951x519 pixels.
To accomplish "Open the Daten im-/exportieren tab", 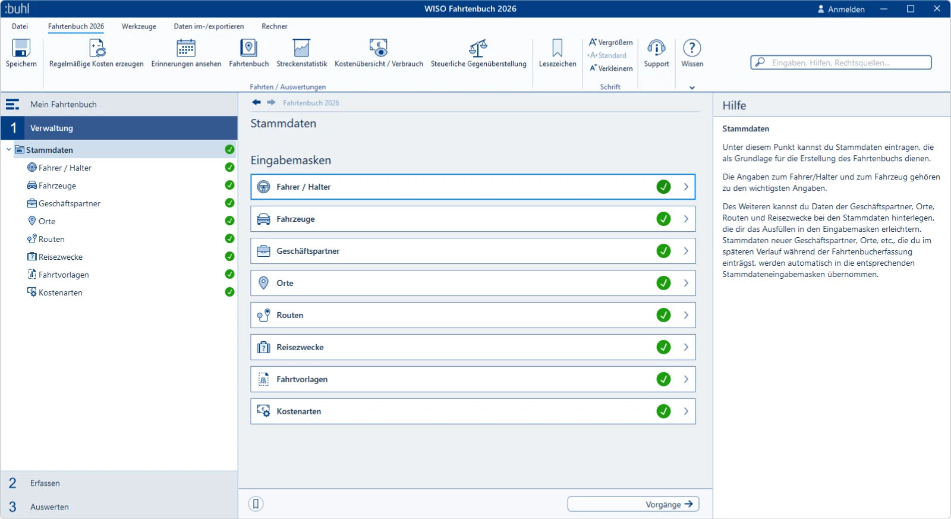I will click(x=209, y=26).
